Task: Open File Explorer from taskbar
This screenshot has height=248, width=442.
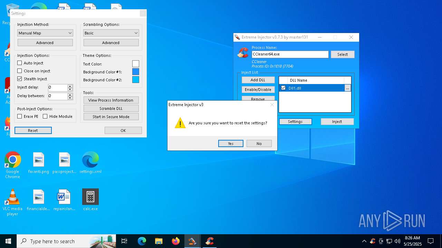Action: coord(159,241)
